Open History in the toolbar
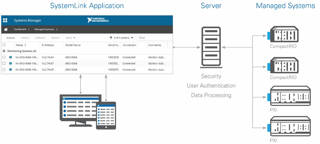 pyautogui.click(x=25, y=38)
